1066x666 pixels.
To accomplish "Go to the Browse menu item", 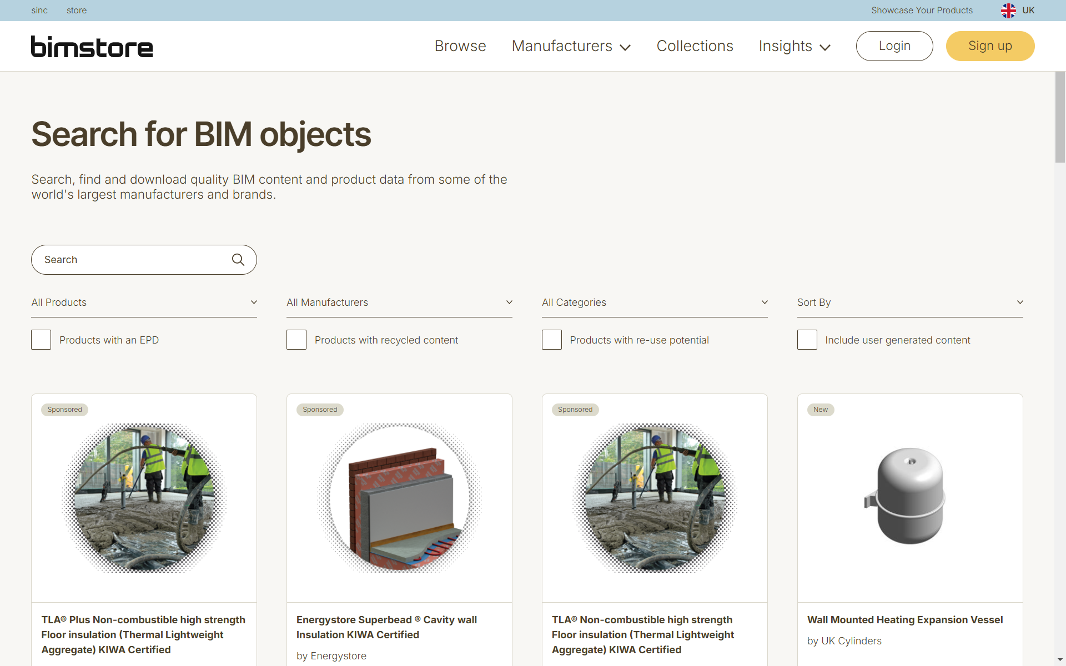I will tap(460, 46).
